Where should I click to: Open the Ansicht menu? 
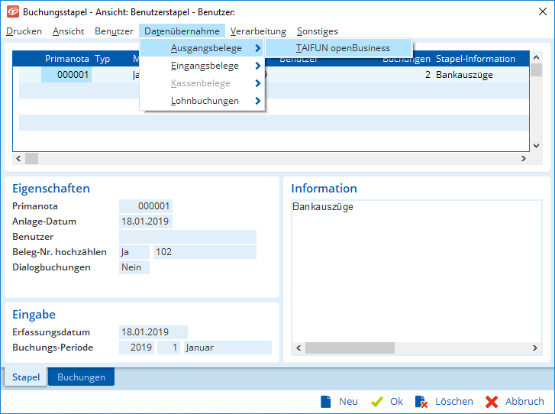[68, 31]
